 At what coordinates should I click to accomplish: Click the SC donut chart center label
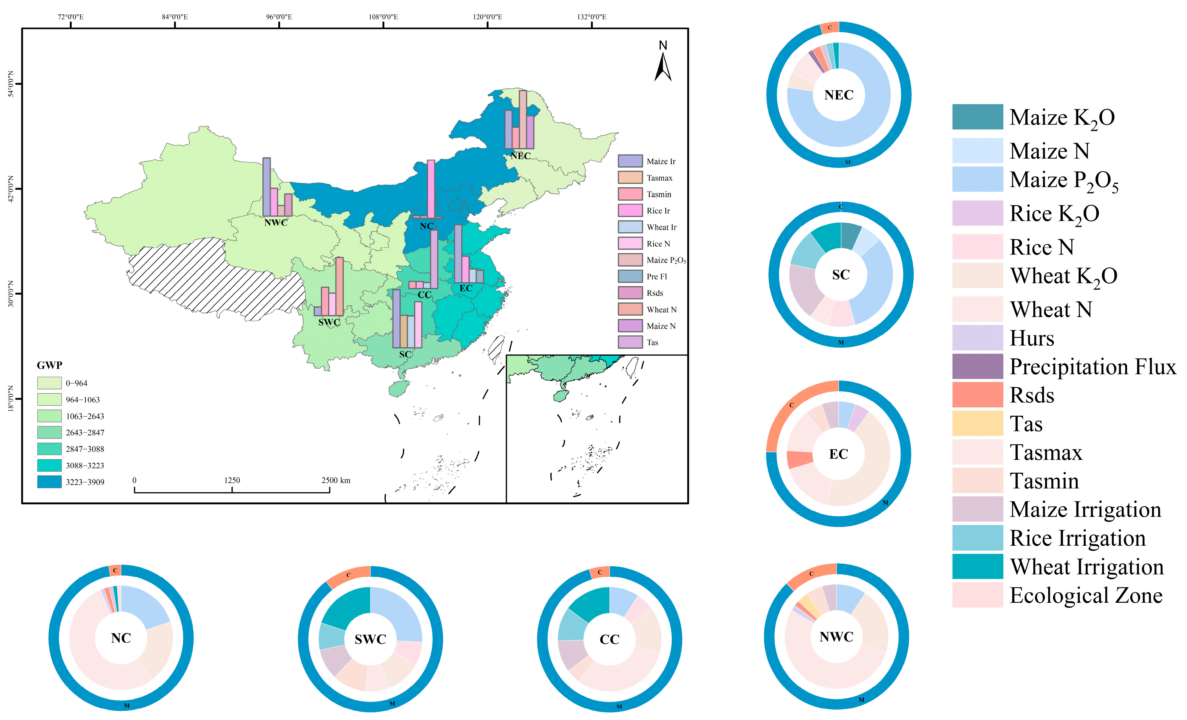click(841, 275)
